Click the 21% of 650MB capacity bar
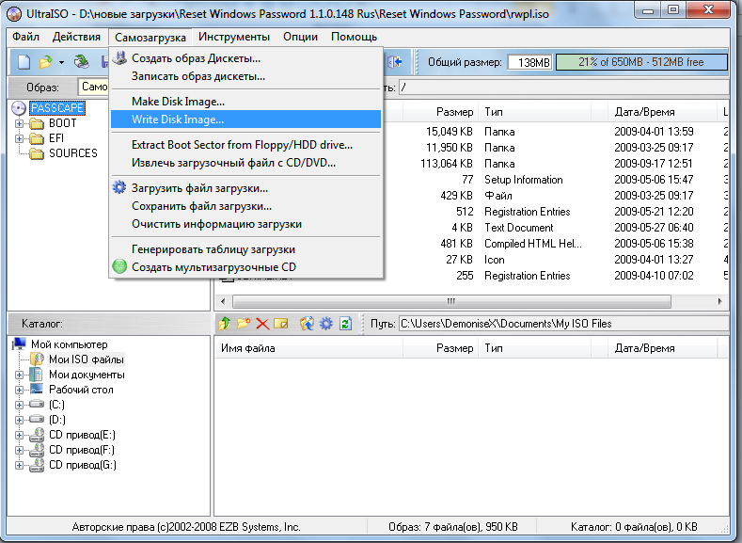 [641, 62]
